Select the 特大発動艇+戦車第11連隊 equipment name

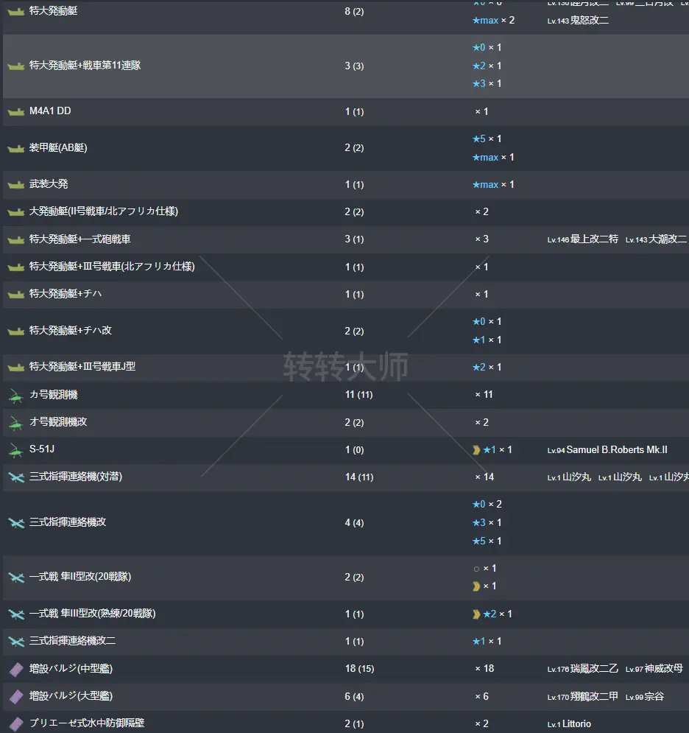click(x=85, y=66)
